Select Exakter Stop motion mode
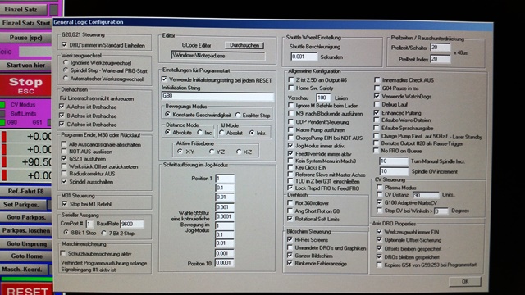Screen dimensions: 525x295 [238, 115]
